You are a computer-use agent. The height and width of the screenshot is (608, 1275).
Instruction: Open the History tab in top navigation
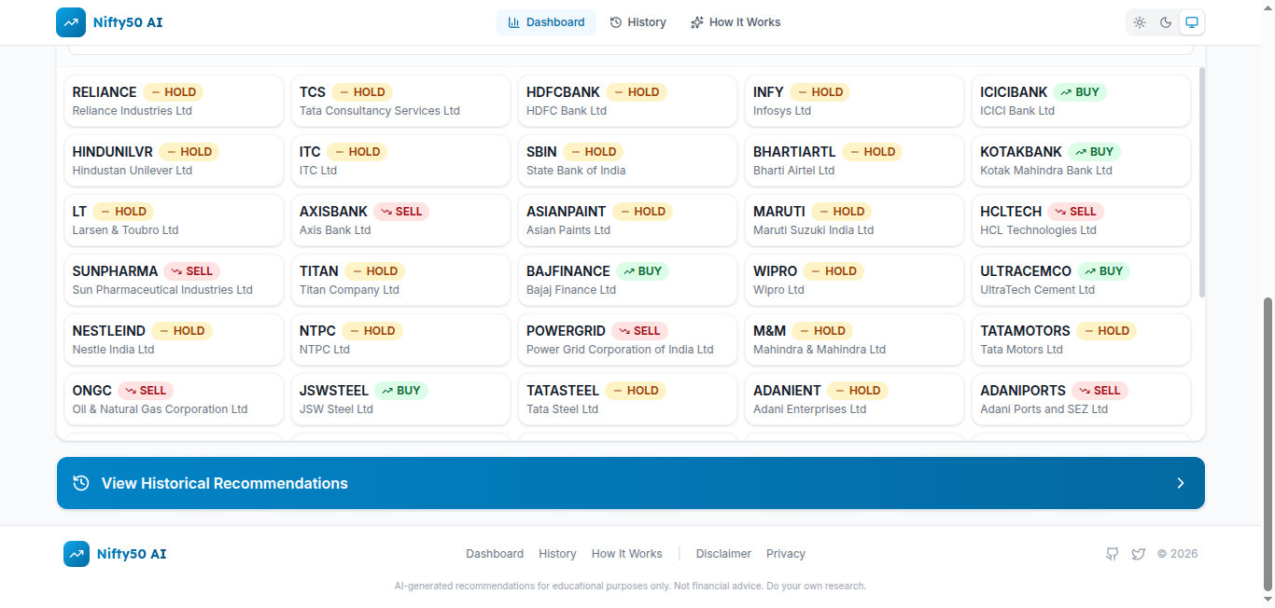tap(637, 22)
